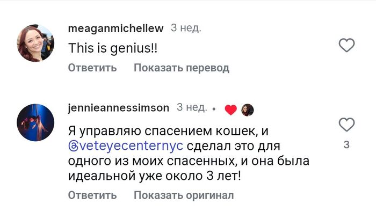The height and width of the screenshot is (218, 376).
Task: Click the Threads icon before veteyecenternyc
Action: tap(74, 146)
